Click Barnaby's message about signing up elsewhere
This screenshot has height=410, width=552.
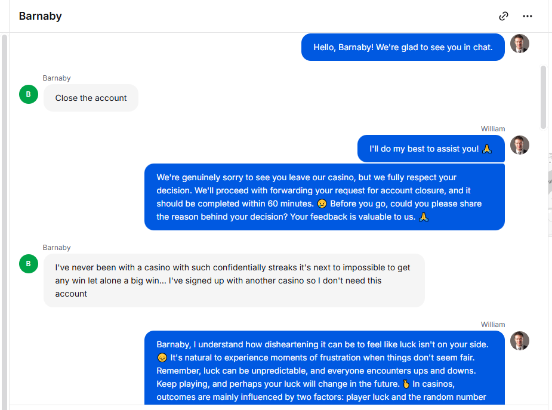pyautogui.click(x=234, y=280)
